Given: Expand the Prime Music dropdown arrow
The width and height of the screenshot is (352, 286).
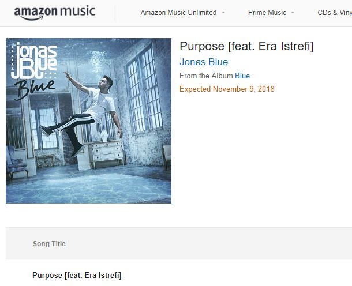Looking at the screenshot, I should (x=293, y=13).
